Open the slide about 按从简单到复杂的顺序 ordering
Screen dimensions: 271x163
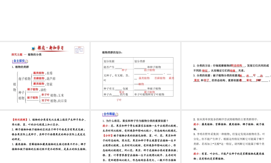226,137
